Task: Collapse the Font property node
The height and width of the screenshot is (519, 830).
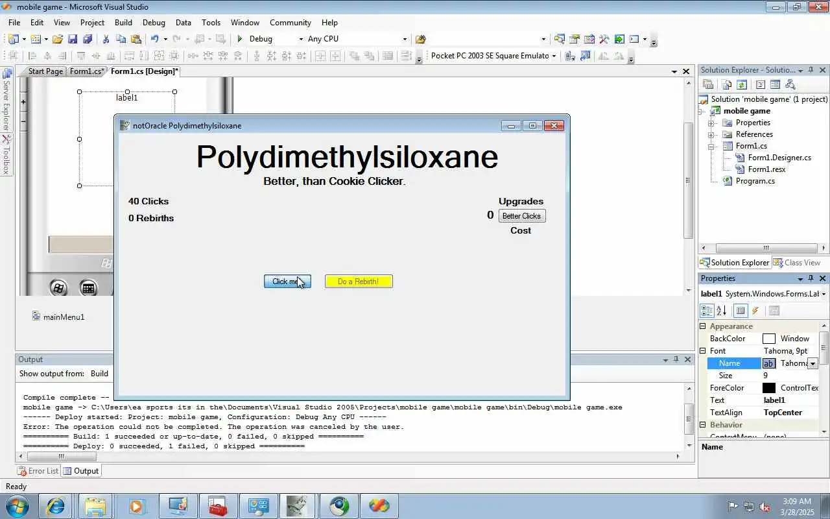Action: tap(703, 351)
